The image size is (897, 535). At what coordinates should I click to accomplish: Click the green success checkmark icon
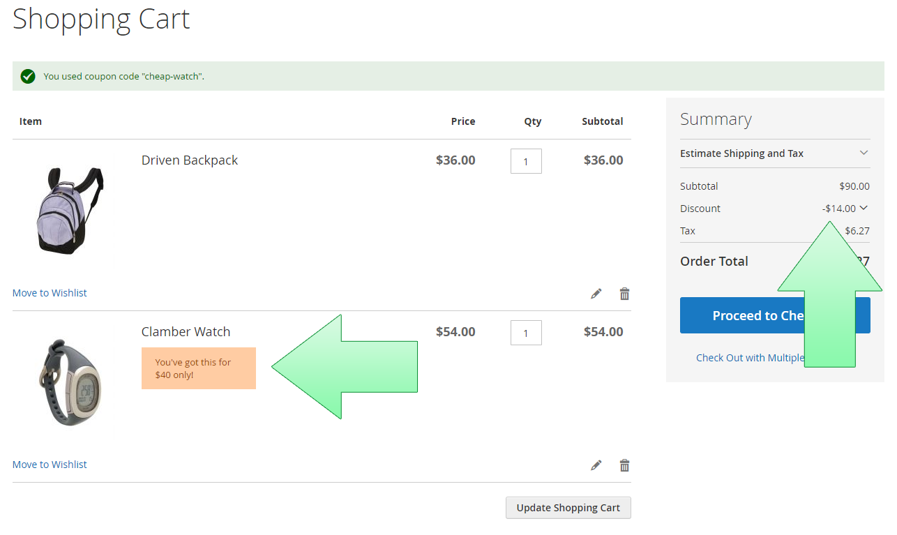(x=28, y=76)
